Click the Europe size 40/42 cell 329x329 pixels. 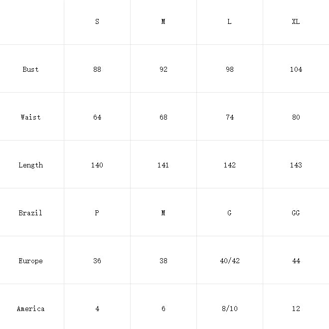point(230,261)
